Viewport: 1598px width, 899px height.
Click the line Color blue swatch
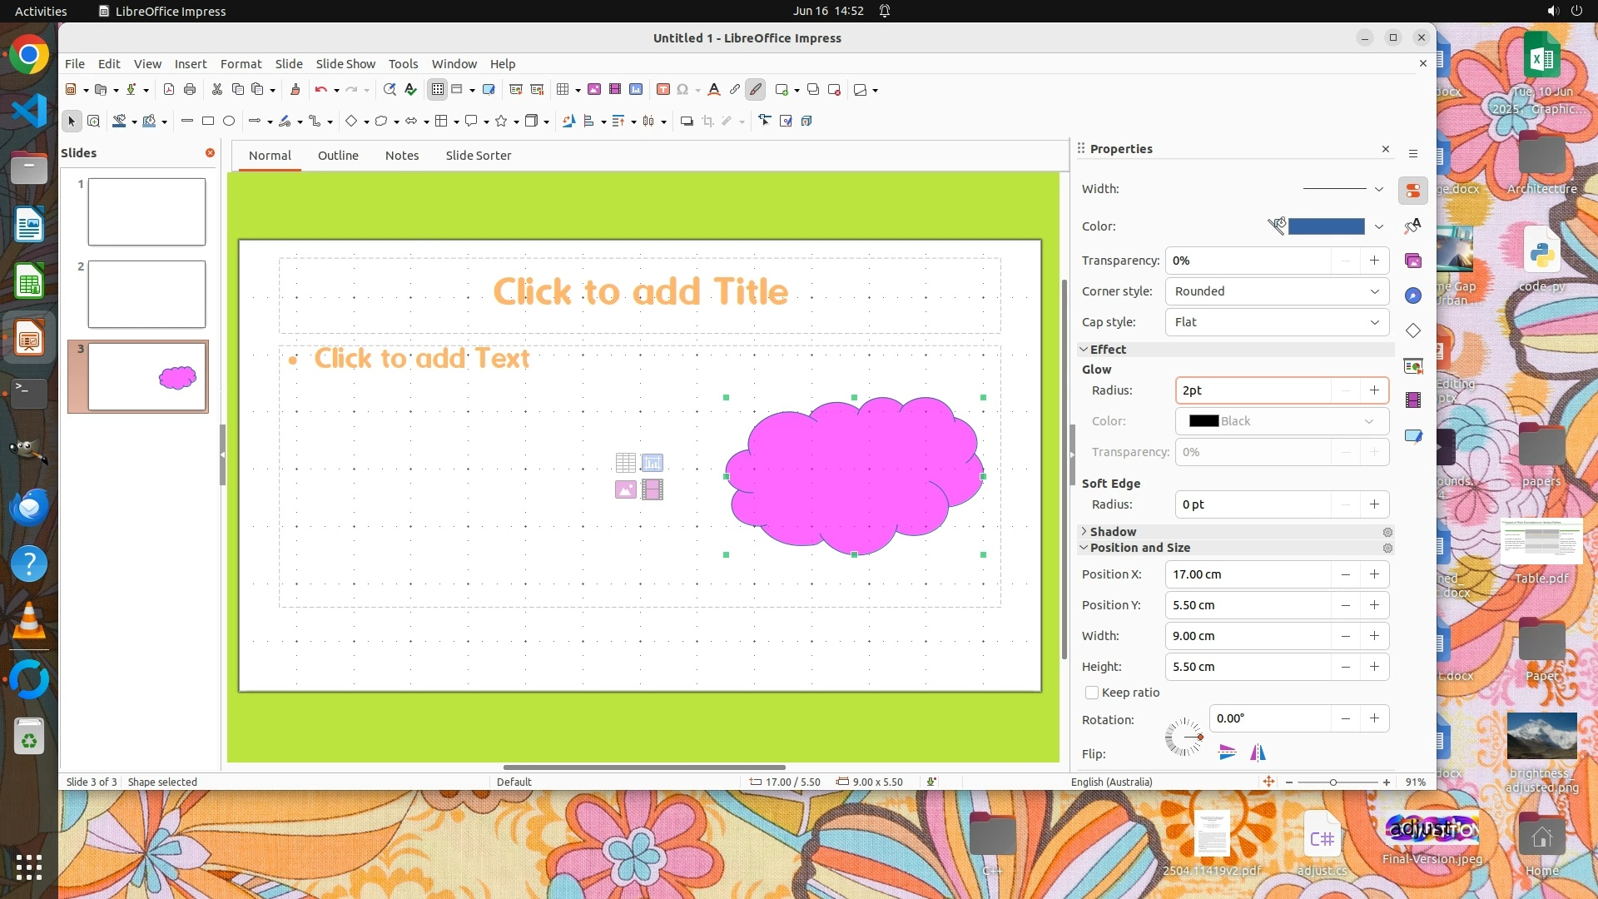pos(1326,226)
